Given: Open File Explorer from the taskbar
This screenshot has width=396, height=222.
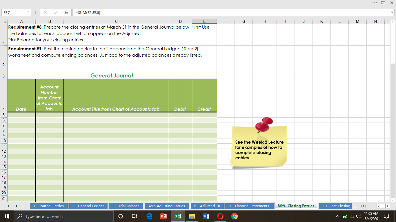Looking at the screenshot, I should 192,216.
